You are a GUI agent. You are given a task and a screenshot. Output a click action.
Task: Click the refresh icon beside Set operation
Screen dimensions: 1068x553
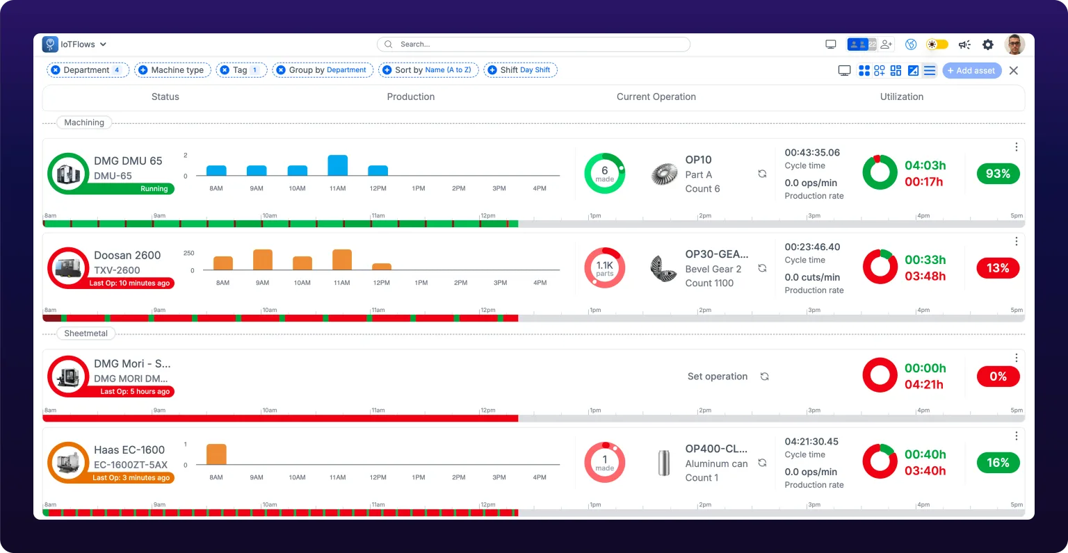coord(764,377)
